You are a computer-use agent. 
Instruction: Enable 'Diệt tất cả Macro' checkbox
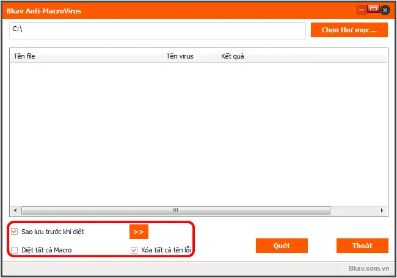(x=15, y=250)
